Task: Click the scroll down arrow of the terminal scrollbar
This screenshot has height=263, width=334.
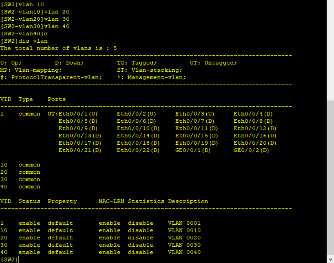Action: pyautogui.click(x=330, y=259)
